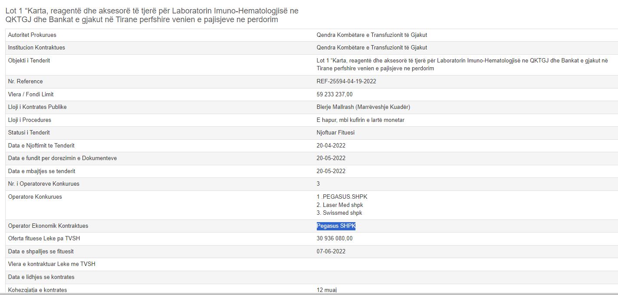Click tender announcement date 20-04-2022
The image size is (618, 295).
coord(331,146)
